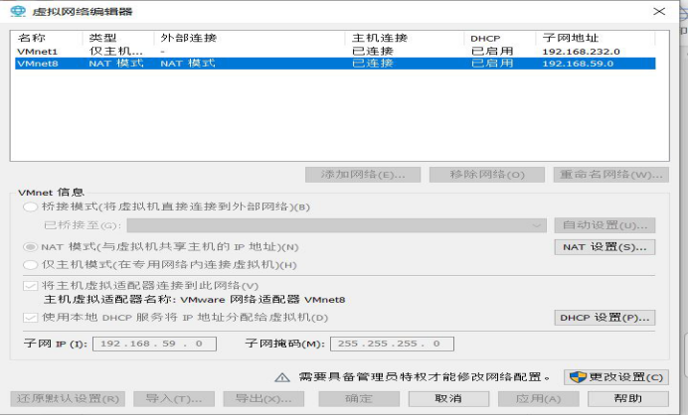Click 更改设置(C) button
The width and height of the screenshot is (689, 416).
coord(616,377)
